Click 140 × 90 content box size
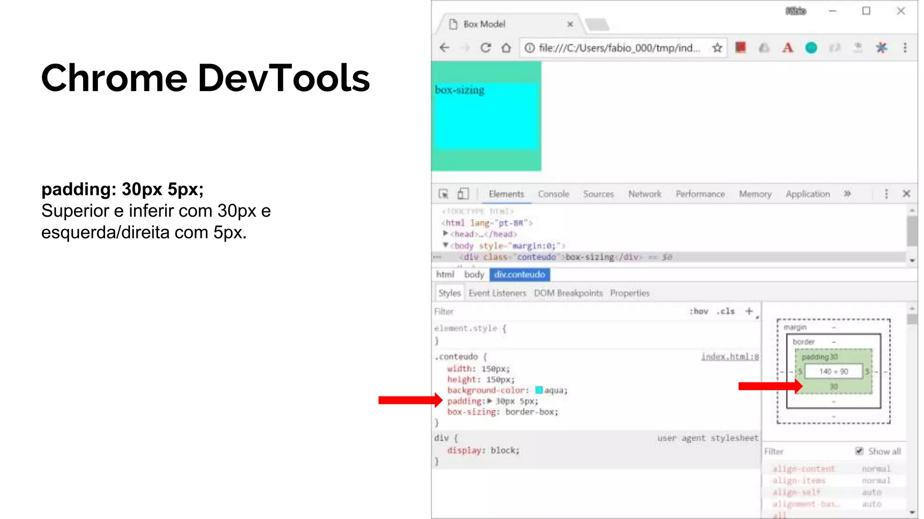This screenshot has height=519, width=924. pyautogui.click(x=834, y=371)
